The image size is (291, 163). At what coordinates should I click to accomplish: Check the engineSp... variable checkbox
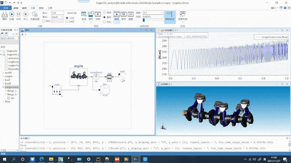click(6, 62)
